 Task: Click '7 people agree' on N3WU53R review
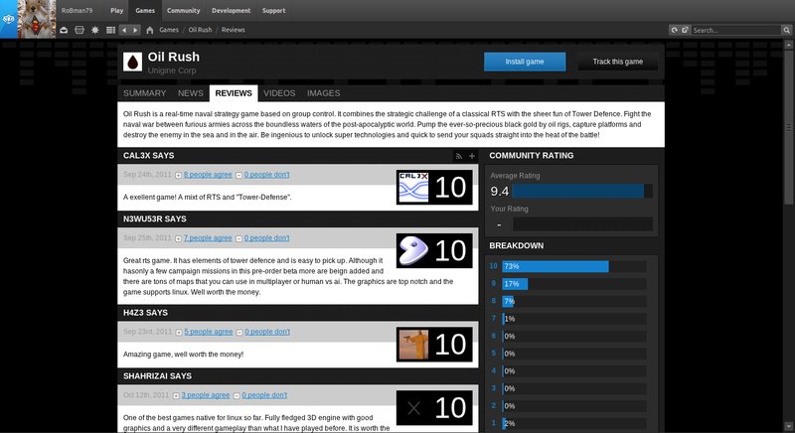coord(208,238)
